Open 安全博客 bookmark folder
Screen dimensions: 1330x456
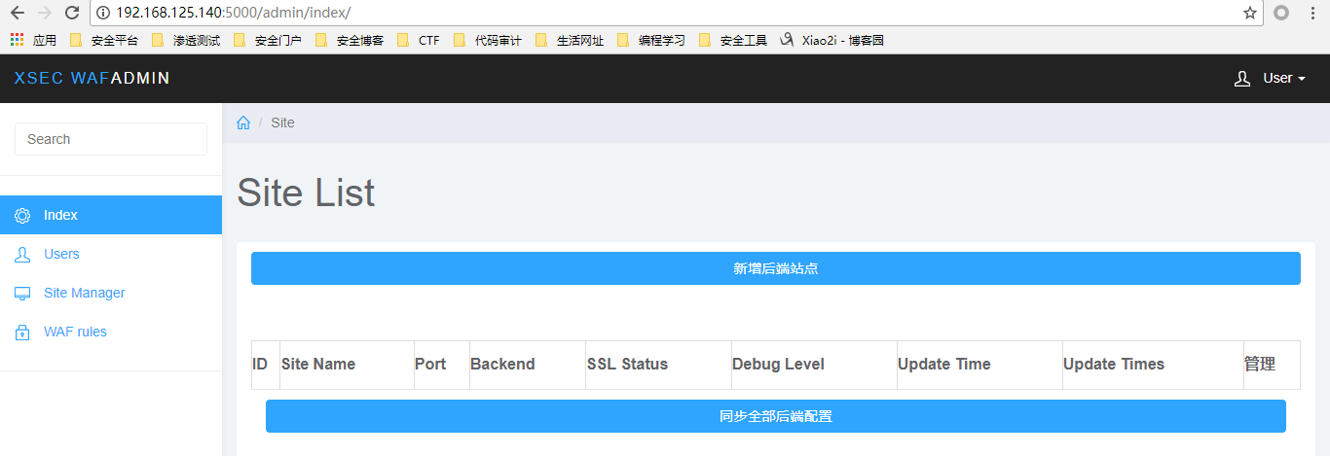[350, 40]
